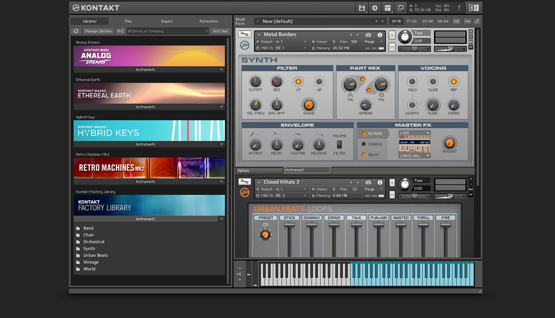Viewport: 555px width, 318px height.
Task: Switch to the Files tab
Action: 128,21
